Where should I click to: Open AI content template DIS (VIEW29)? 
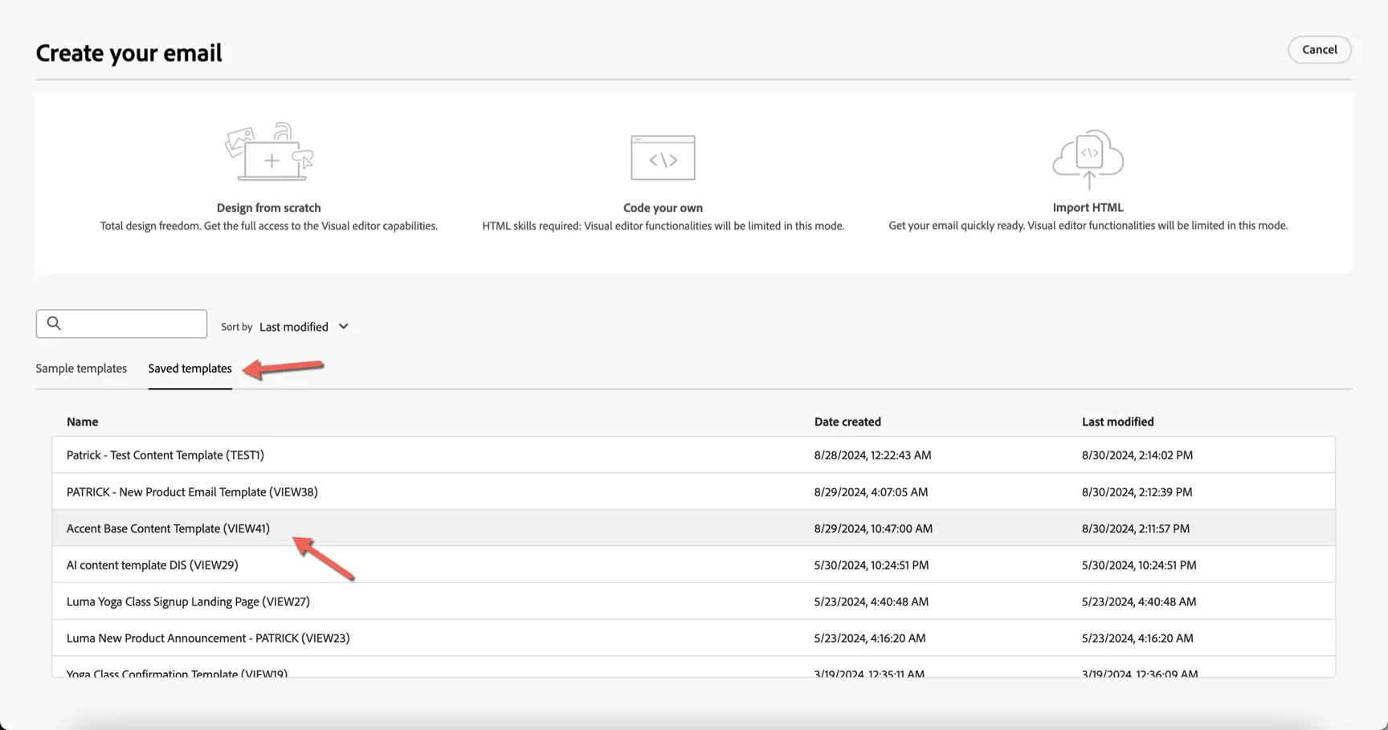pos(693,565)
